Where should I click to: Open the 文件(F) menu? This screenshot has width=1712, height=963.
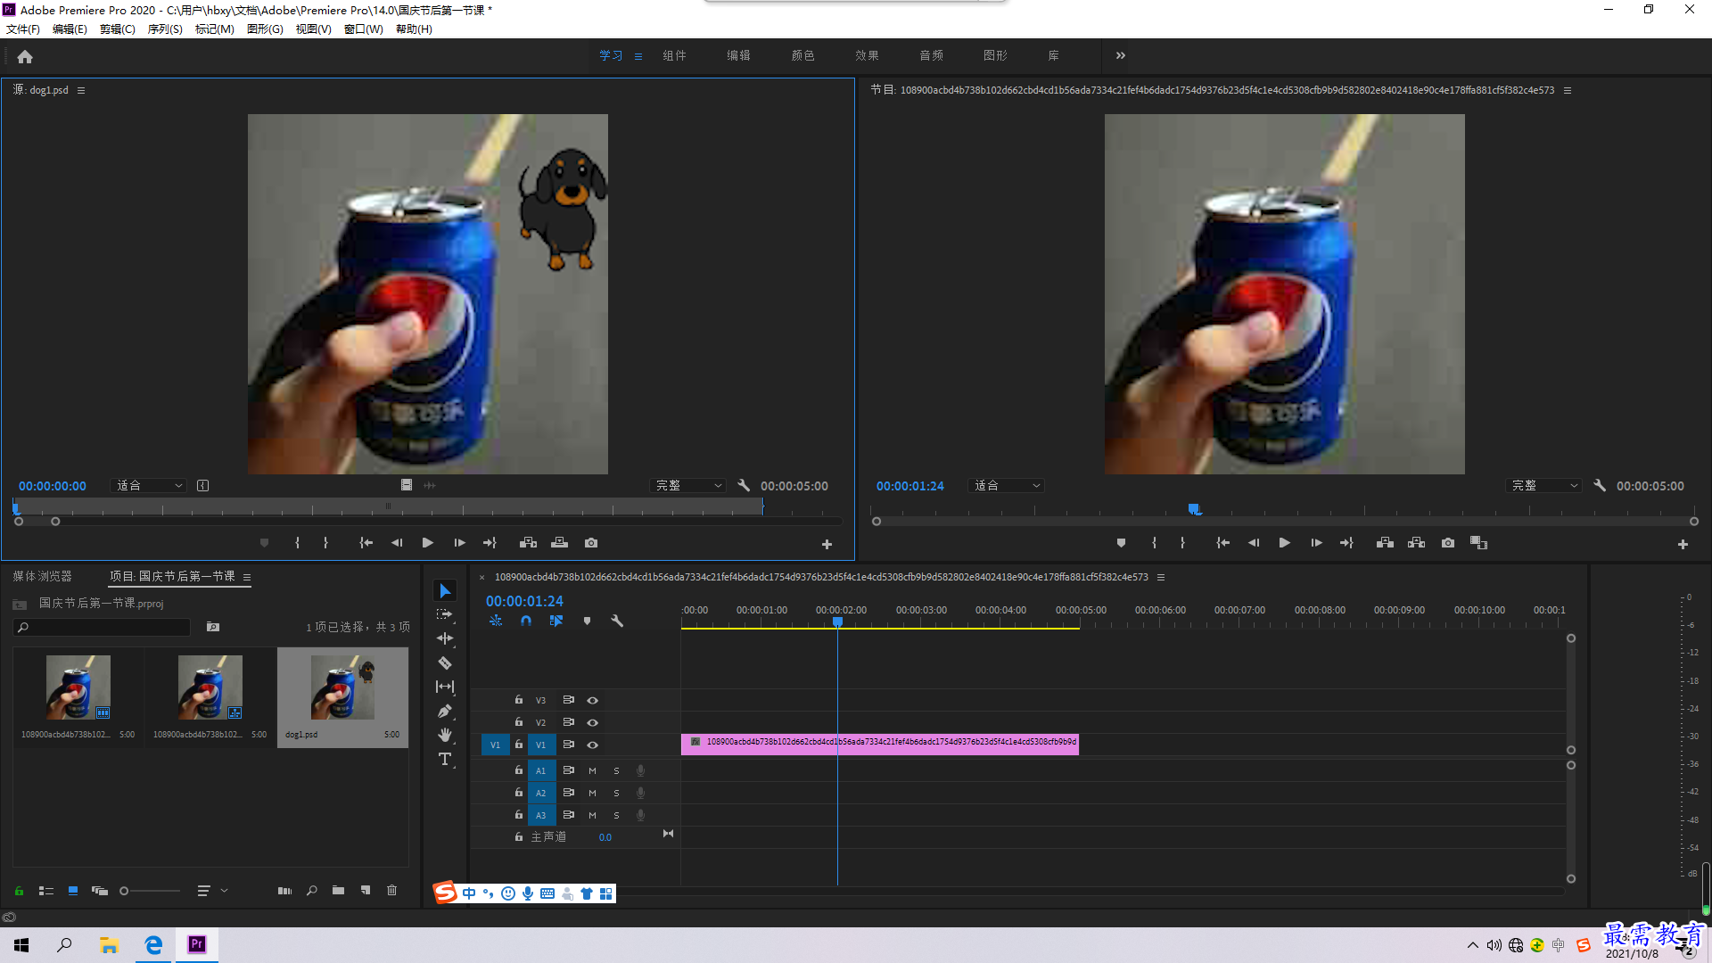coord(23,29)
